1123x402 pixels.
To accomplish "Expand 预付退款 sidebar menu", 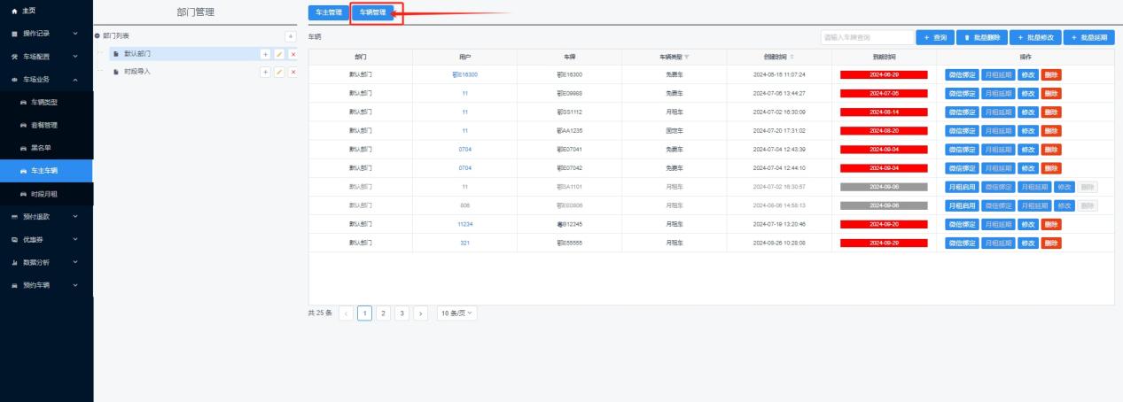I will click(x=46, y=216).
